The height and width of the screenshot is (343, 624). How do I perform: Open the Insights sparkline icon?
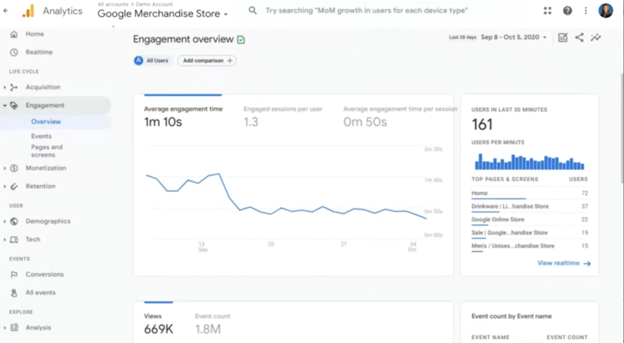[596, 37]
